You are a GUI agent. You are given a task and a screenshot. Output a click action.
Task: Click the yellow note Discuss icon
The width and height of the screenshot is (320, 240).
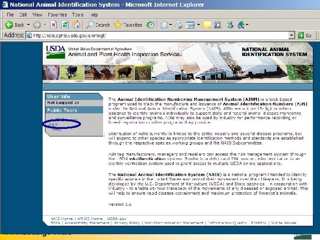[207, 25]
